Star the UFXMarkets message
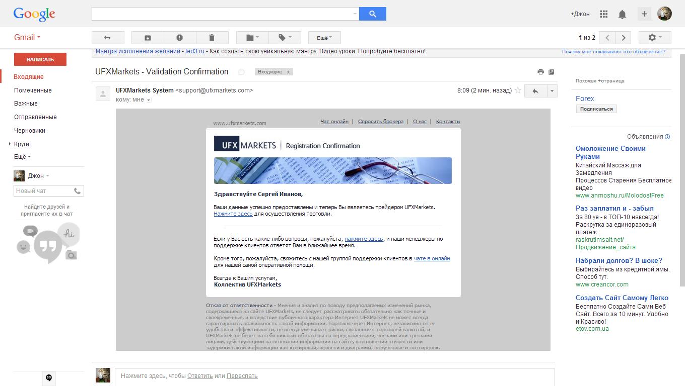Viewport: 685px width, 386px height. [517, 90]
